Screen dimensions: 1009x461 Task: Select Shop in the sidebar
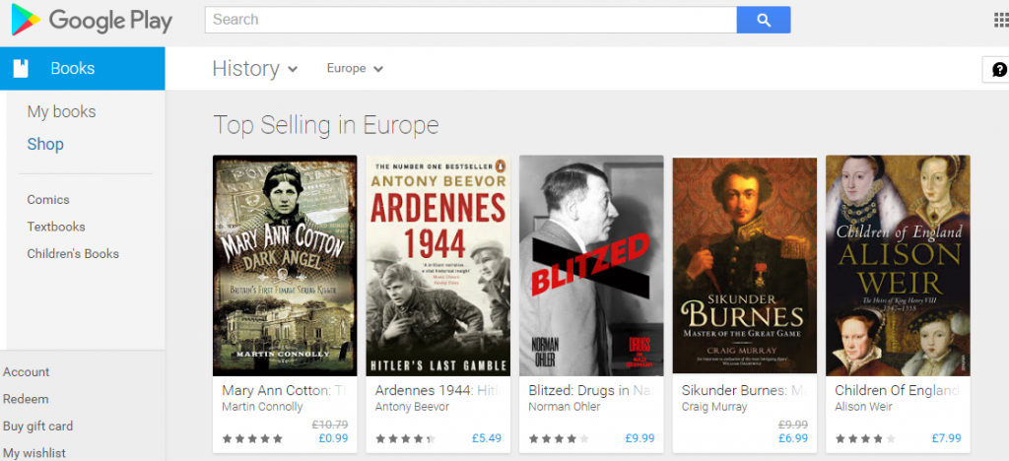[45, 144]
